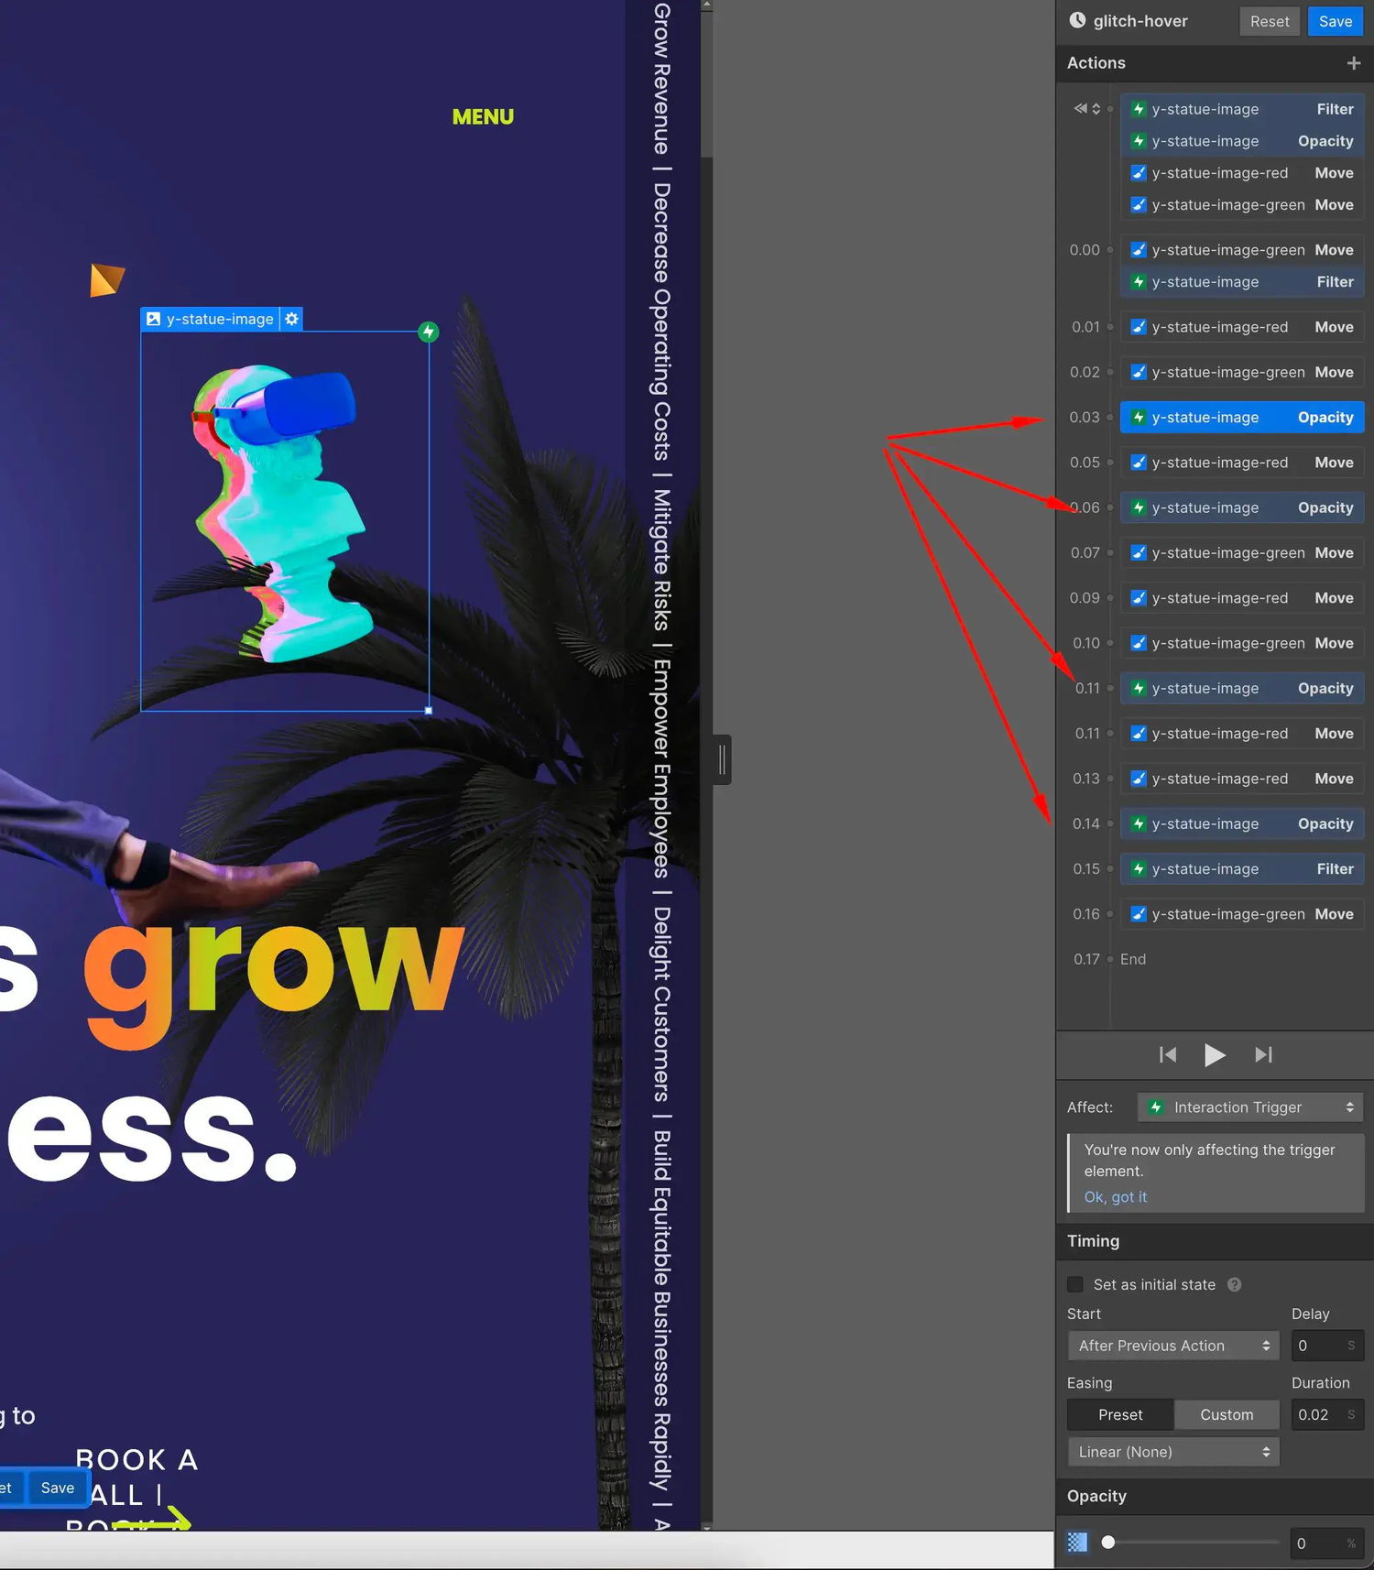The height and width of the screenshot is (1570, 1374).
Task: Expand the Linear (None) easing dropdown
Action: (x=1173, y=1452)
